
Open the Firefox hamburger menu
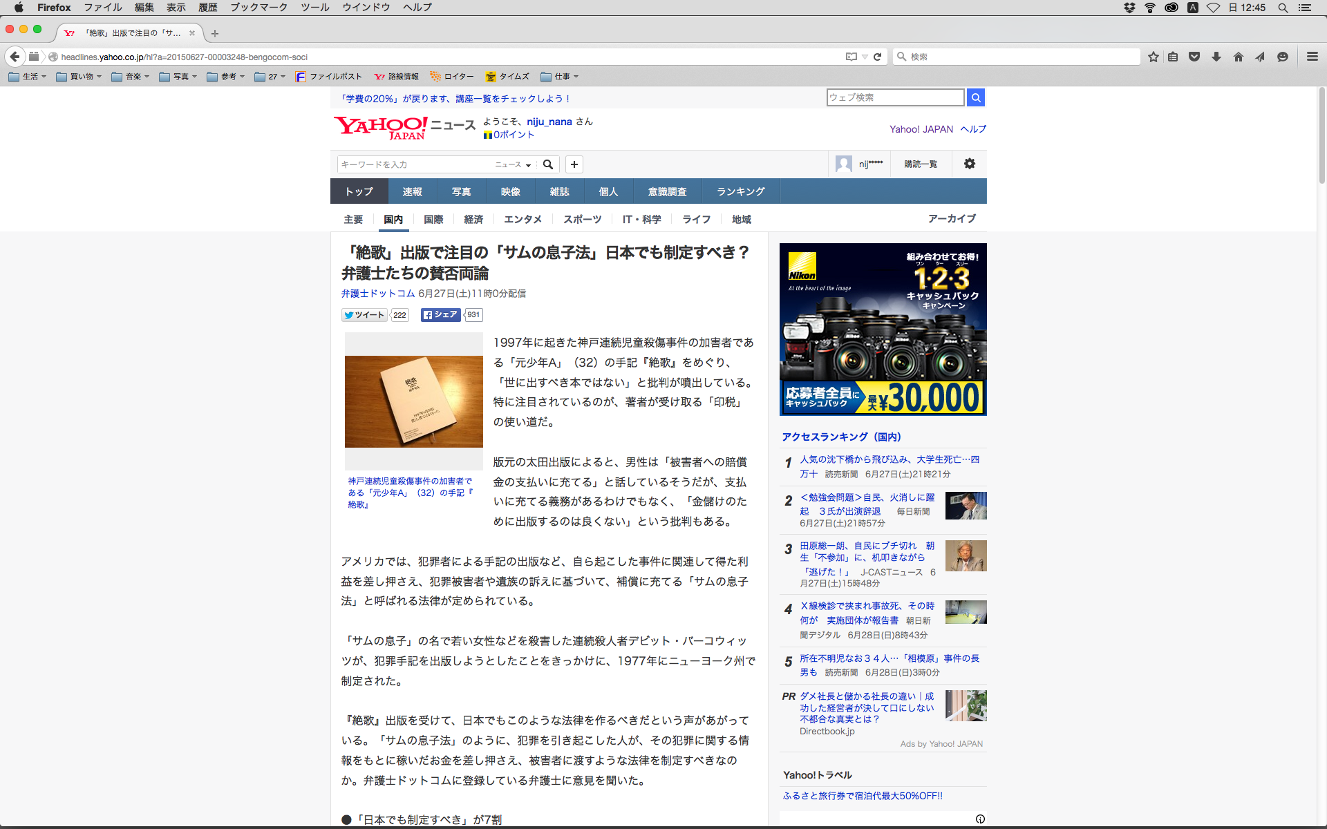(1312, 57)
